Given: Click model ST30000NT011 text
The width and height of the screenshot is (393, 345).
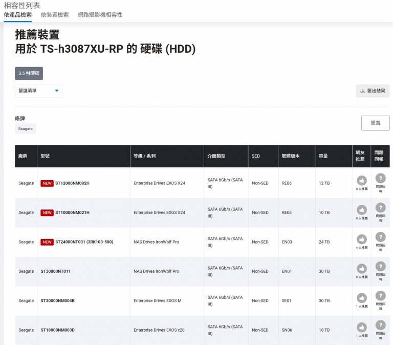Looking at the screenshot, I should click(x=55, y=271).
